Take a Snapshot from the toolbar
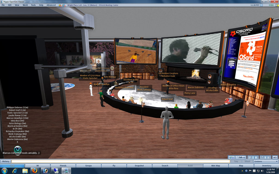 click(139, 166)
